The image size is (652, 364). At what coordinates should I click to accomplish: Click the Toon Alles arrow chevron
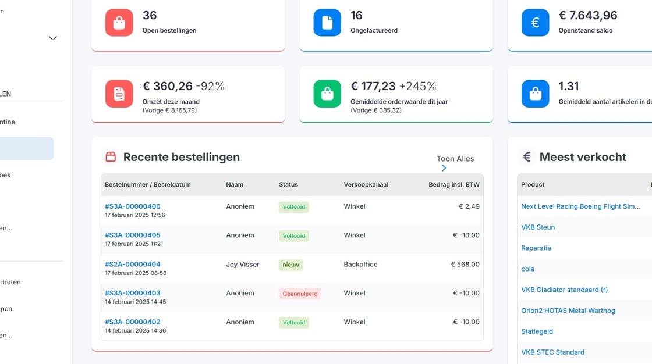tap(444, 168)
